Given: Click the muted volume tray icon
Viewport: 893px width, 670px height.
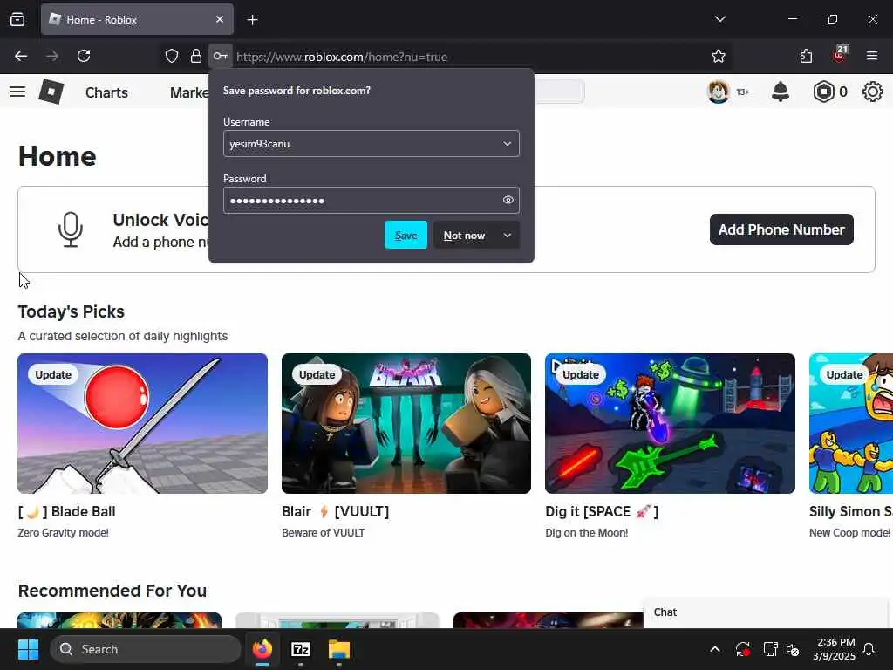Looking at the screenshot, I should 793,649.
